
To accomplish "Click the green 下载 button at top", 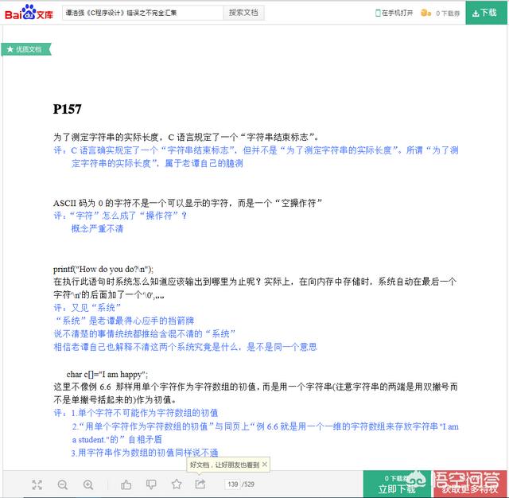I will 484,13.
